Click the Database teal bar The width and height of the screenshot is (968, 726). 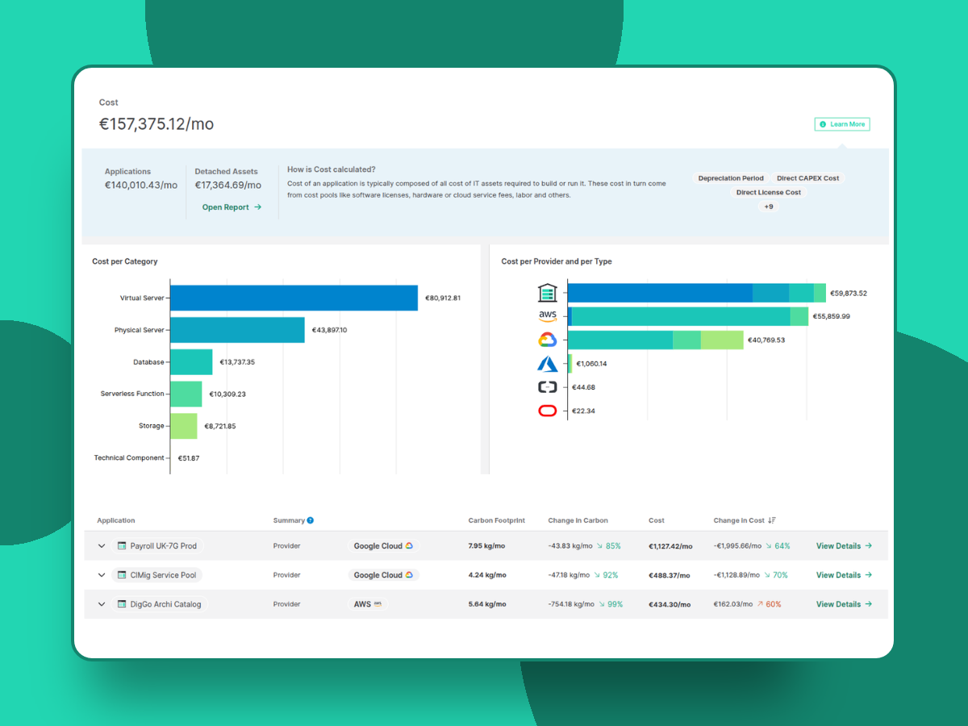191,362
